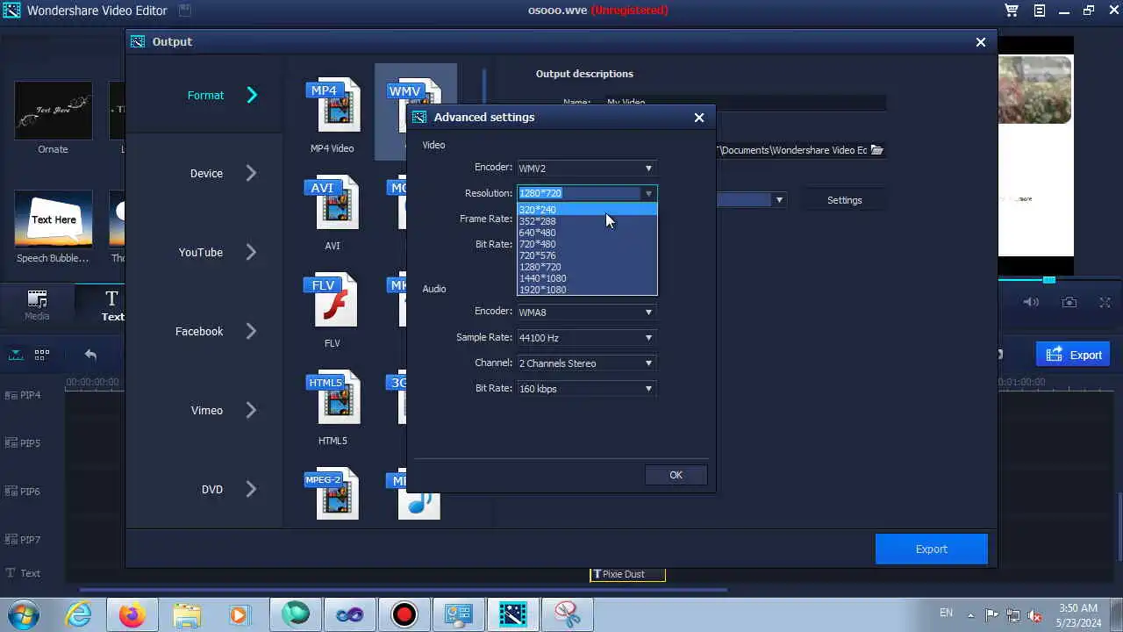Screen dimensions: 1123x632
Task: Open the Media tab icon
Action: [37, 305]
